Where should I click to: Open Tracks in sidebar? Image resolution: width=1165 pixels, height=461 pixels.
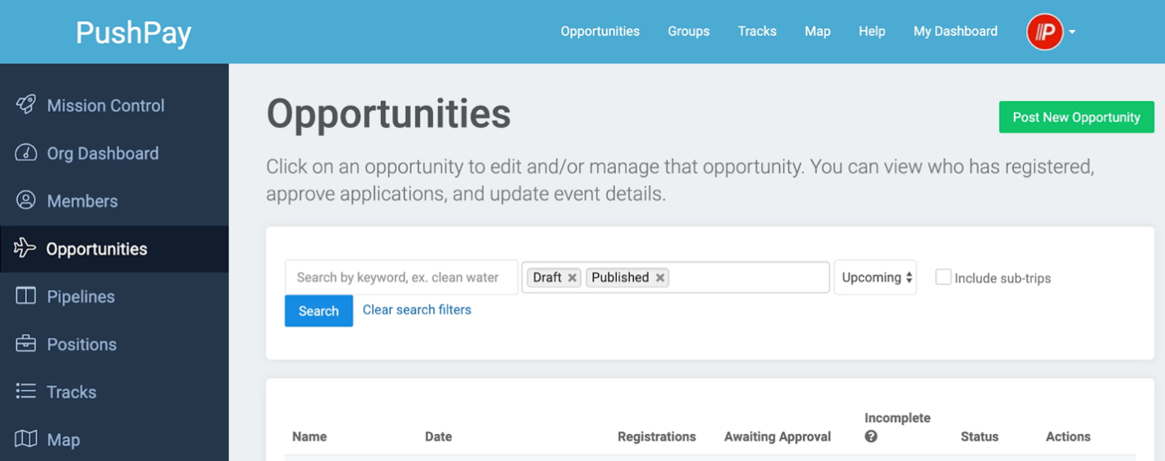(114, 393)
